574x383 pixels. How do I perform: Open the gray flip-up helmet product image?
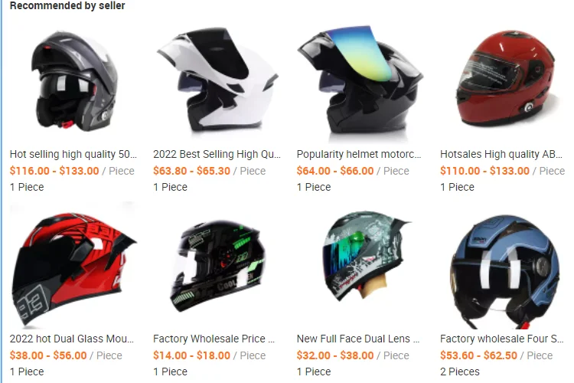73,80
